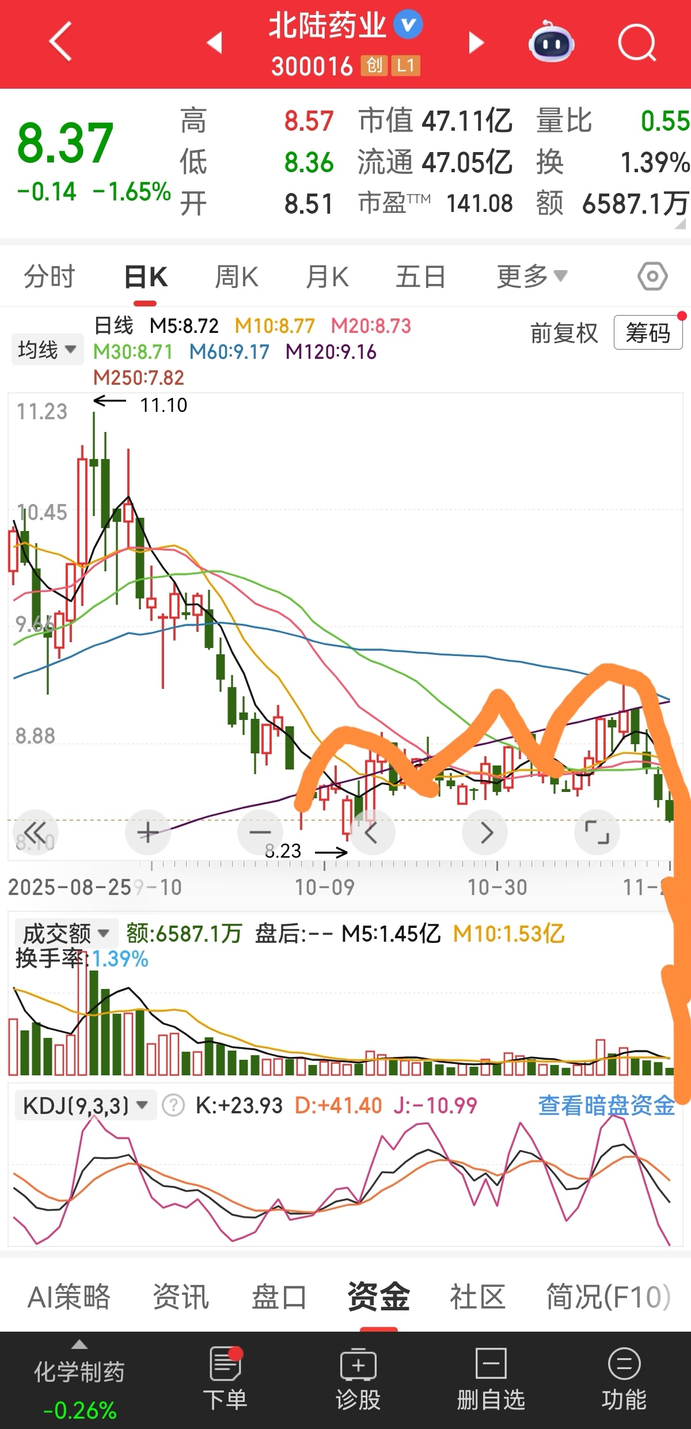The image size is (691, 1429).
Task: Tap the 10-09 date axis marker
Action: tap(325, 888)
